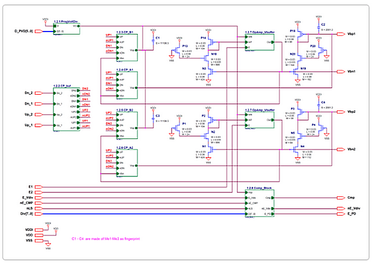Select the PMOS transistor P20 symbol

click(x=322, y=50)
